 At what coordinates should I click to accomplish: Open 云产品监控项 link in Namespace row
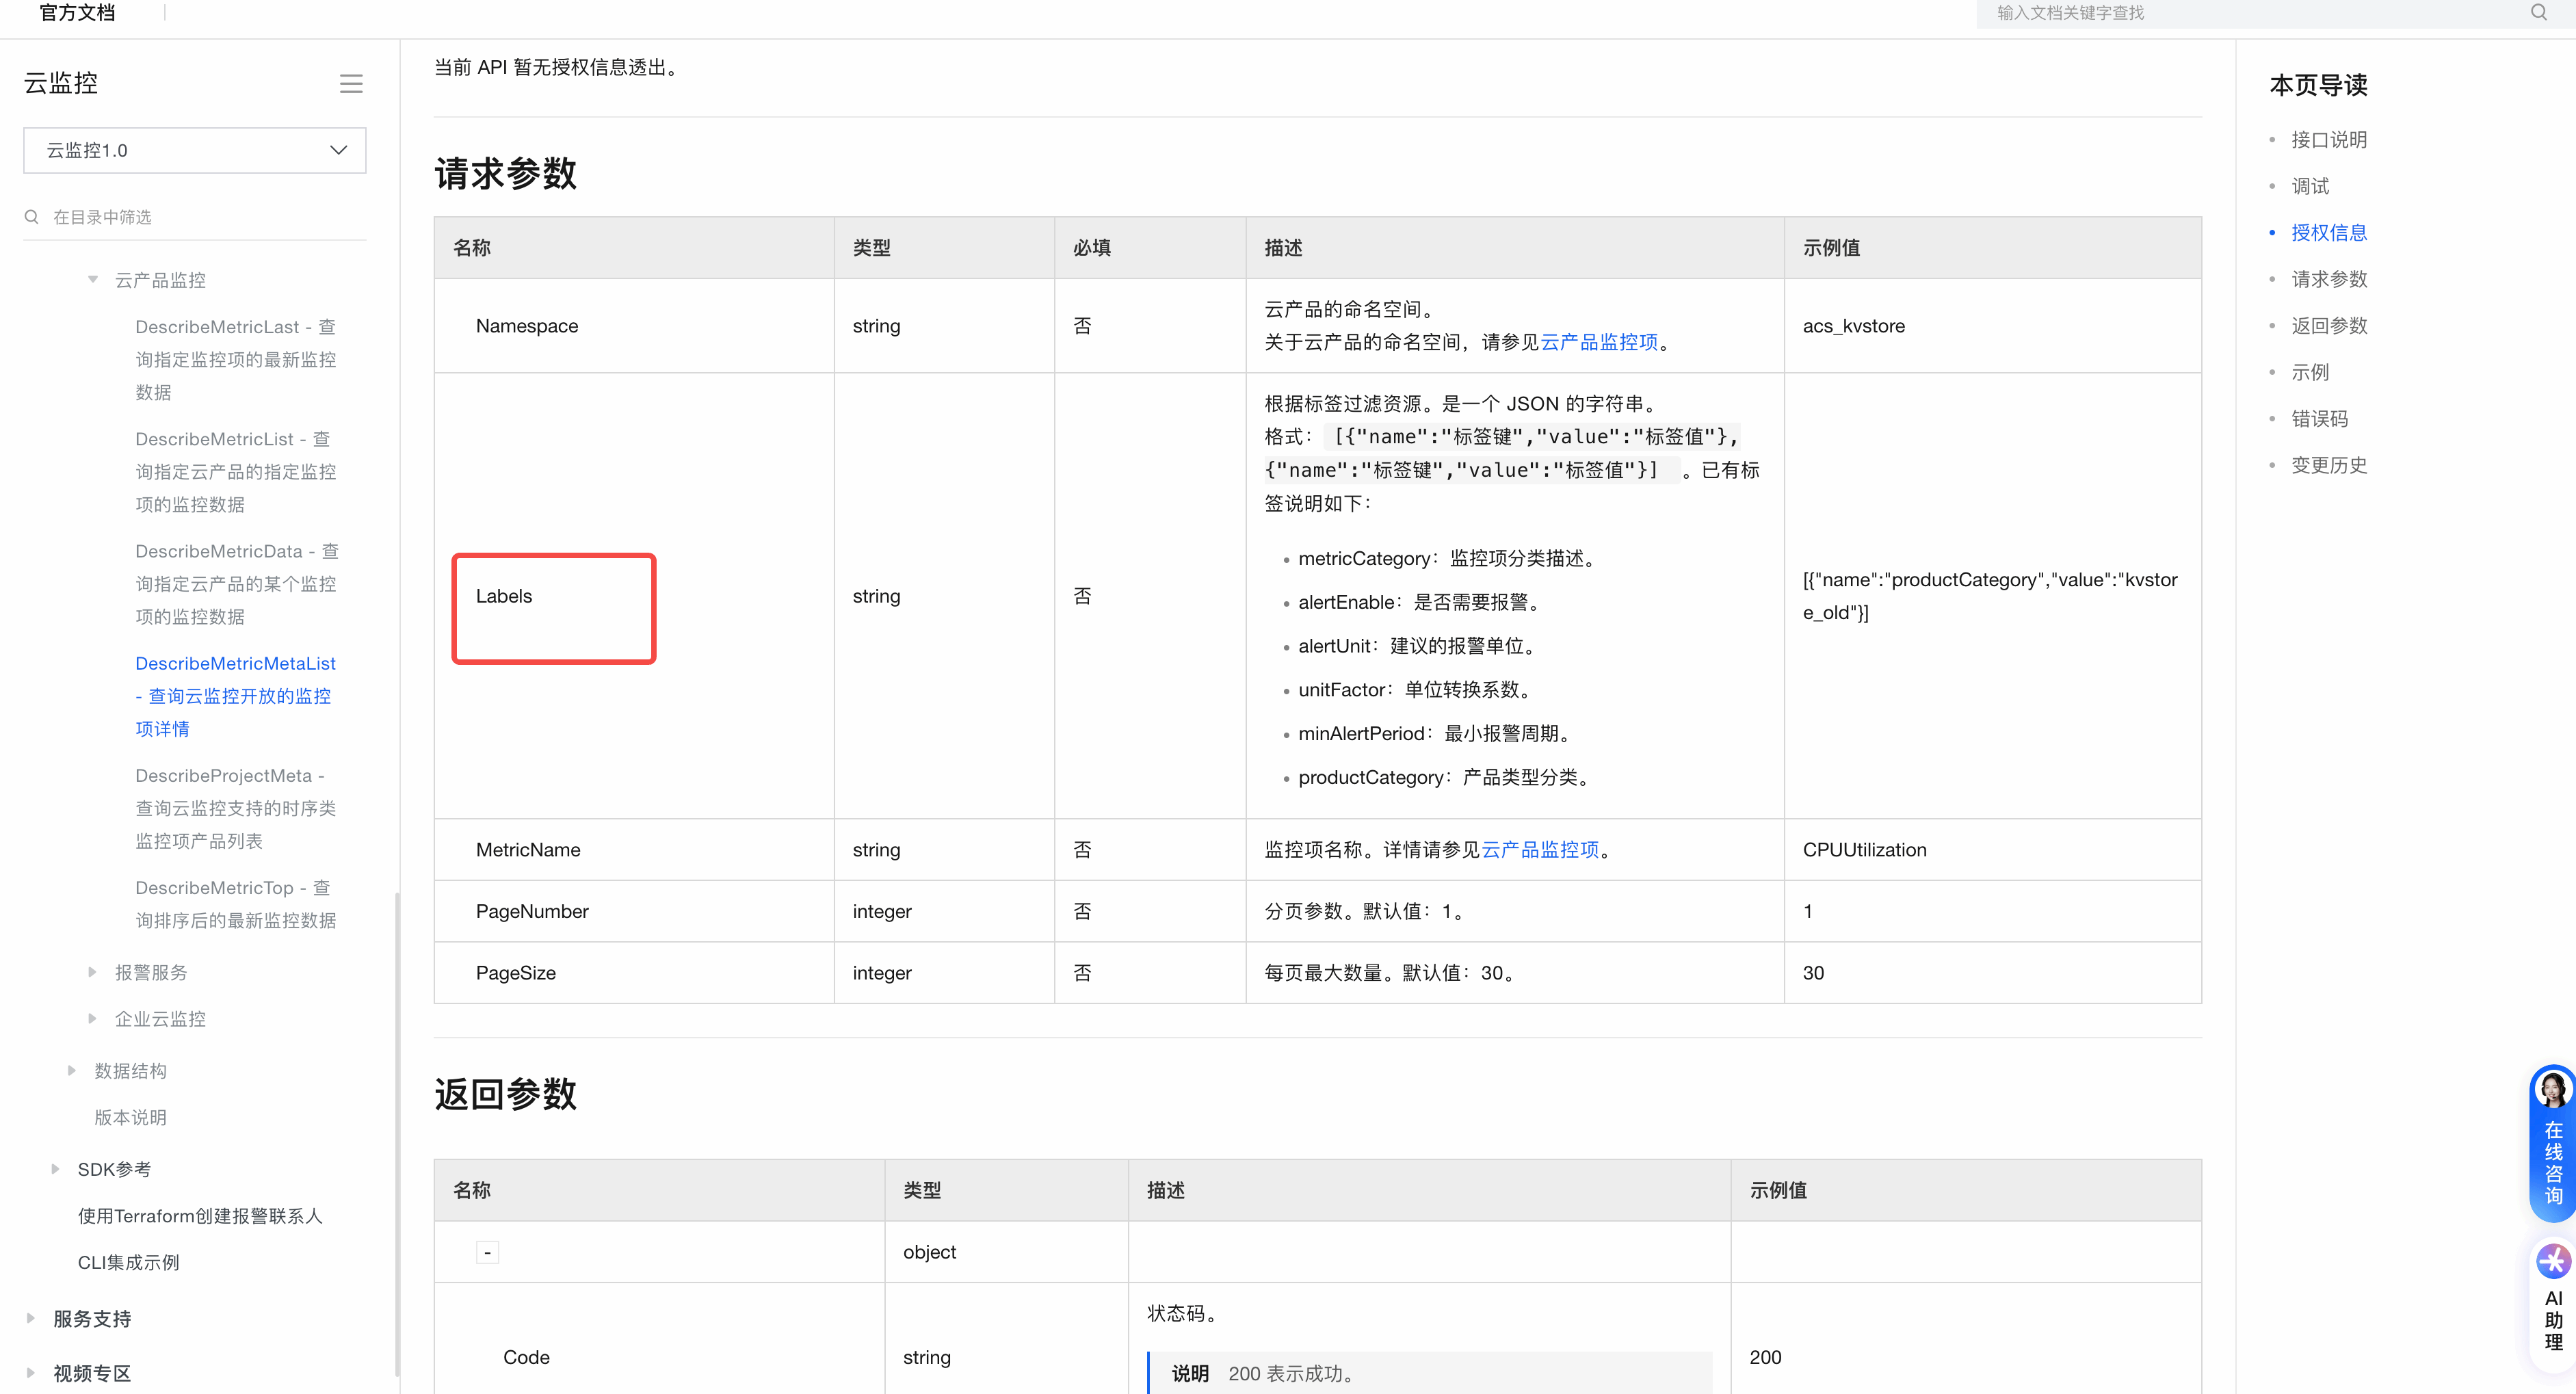[1599, 342]
